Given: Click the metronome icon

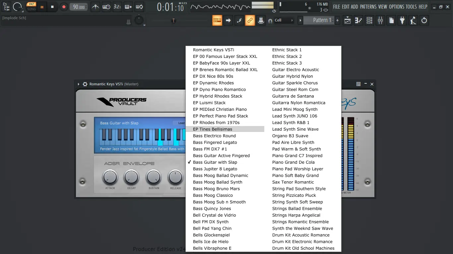Looking at the screenshot, I should pos(96,7).
